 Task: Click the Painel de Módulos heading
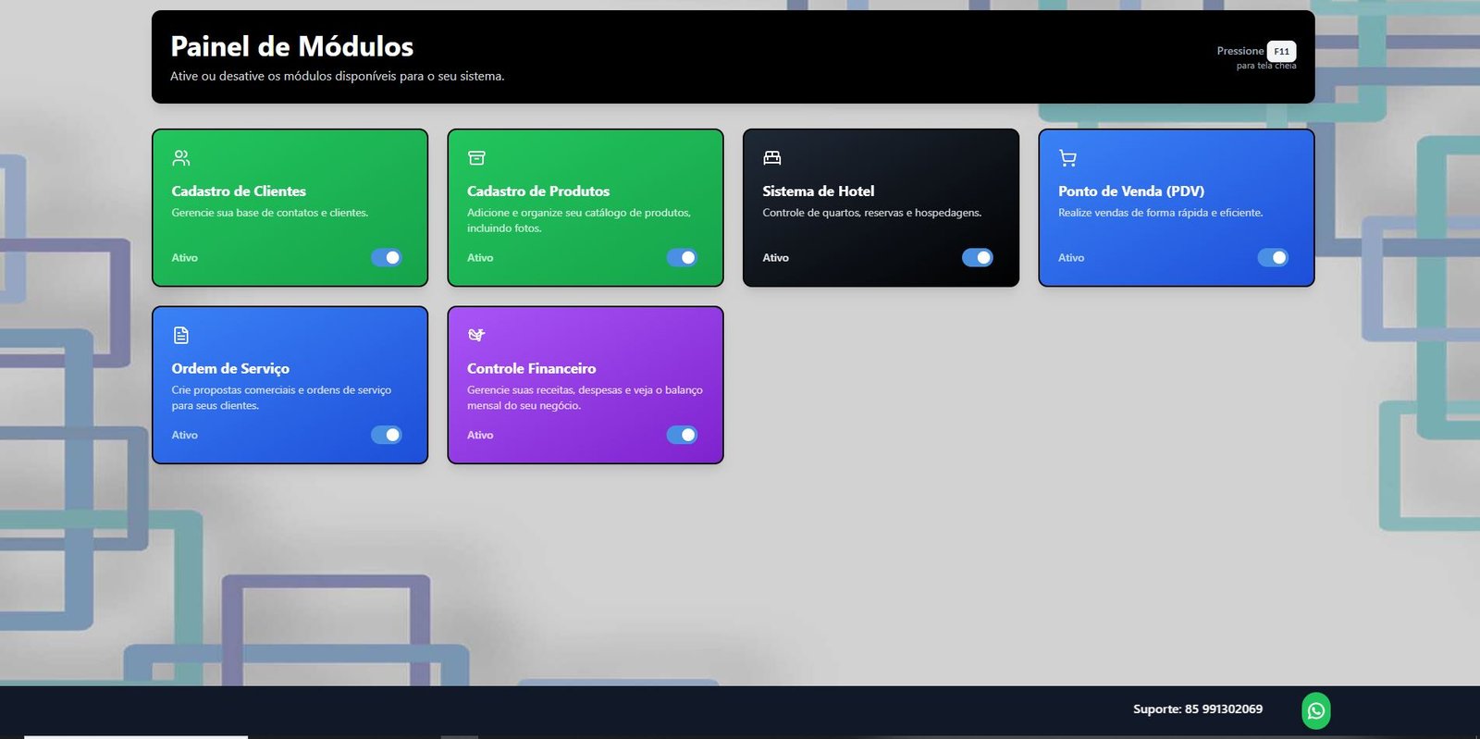tap(291, 46)
